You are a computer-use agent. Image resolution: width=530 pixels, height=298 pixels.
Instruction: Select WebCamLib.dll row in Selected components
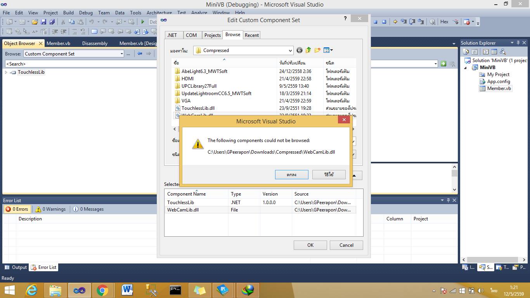(260, 210)
